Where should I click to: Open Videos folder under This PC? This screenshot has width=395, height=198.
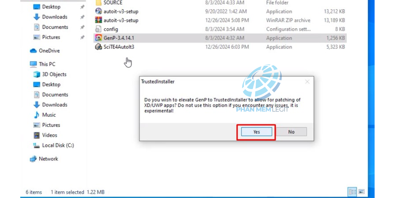tap(45, 135)
